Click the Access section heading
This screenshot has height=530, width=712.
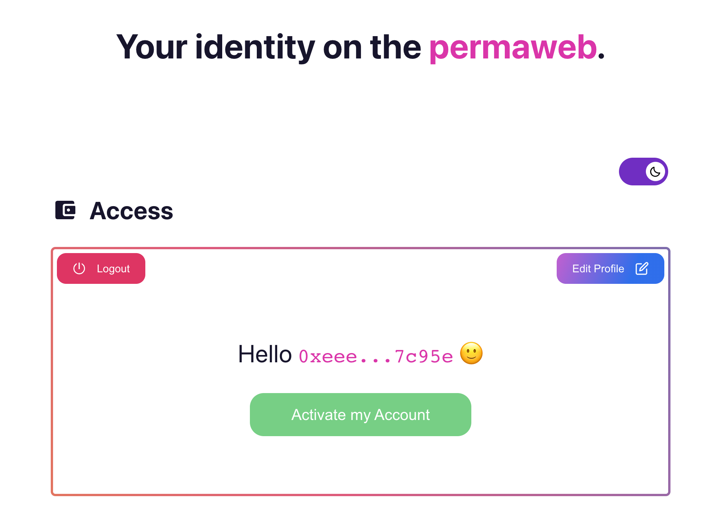point(131,210)
